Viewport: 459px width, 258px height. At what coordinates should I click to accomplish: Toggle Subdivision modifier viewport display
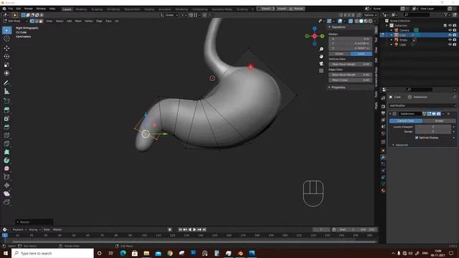point(434,113)
